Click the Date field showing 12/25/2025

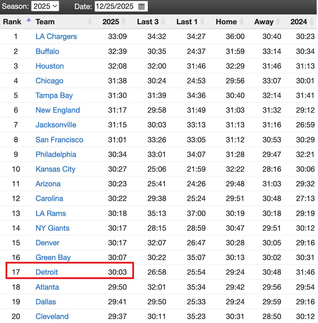[121, 6]
